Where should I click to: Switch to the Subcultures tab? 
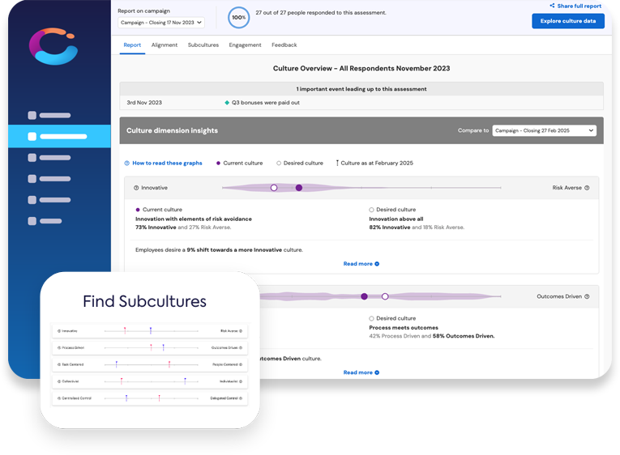click(x=203, y=45)
